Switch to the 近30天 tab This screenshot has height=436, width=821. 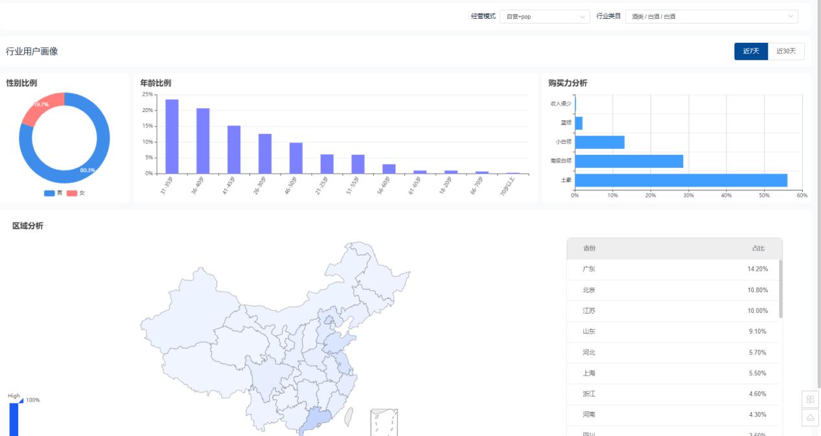pos(785,51)
